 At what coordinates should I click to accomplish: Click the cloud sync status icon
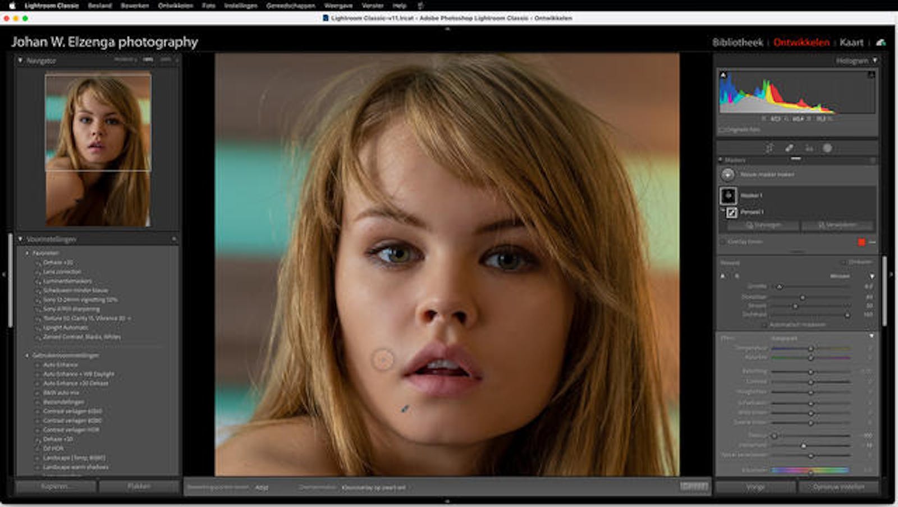(881, 43)
